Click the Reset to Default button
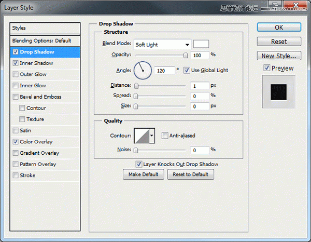Screen dimensions: 311x242 pyautogui.click(x=190, y=174)
